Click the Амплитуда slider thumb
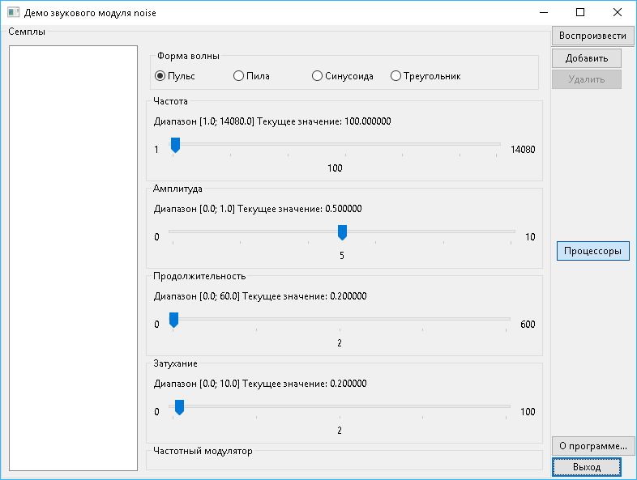 pyautogui.click(x=342, y=232)
